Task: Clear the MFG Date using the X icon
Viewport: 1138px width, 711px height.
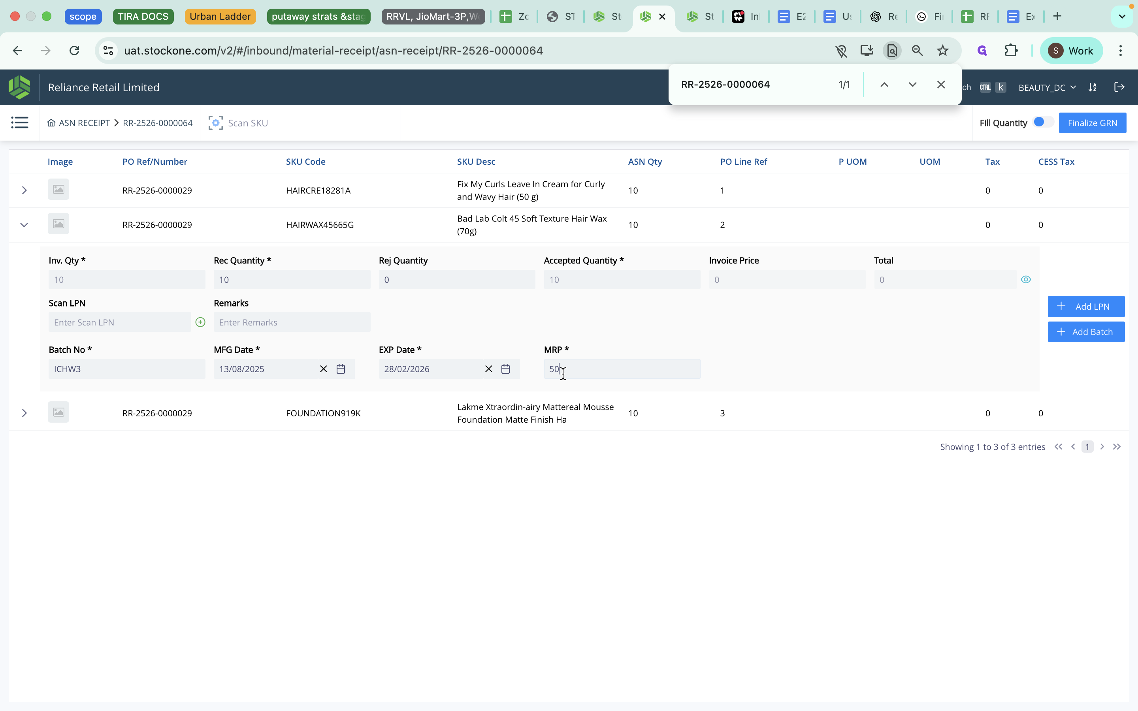Action: [323, 369]
